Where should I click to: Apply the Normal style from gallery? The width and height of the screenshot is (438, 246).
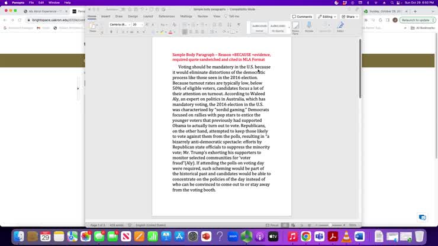tap(259, 27)
